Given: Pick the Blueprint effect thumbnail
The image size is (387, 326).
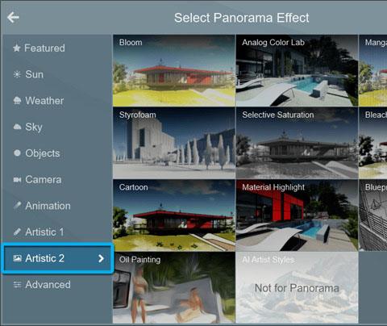Looking at the screenshot, I should (373, 215).
